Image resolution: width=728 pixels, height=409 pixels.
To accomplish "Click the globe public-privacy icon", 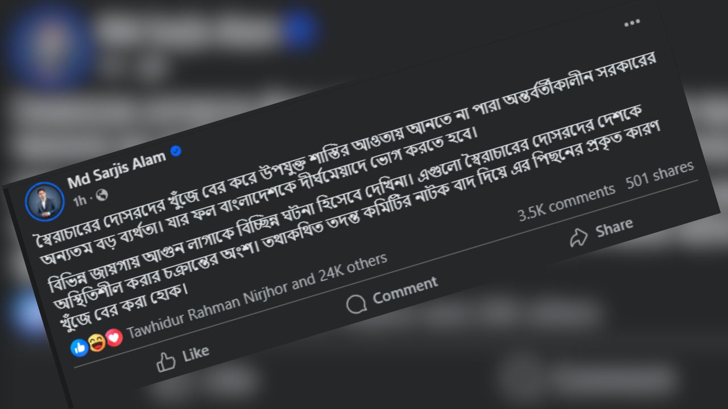I will point(102,195).
